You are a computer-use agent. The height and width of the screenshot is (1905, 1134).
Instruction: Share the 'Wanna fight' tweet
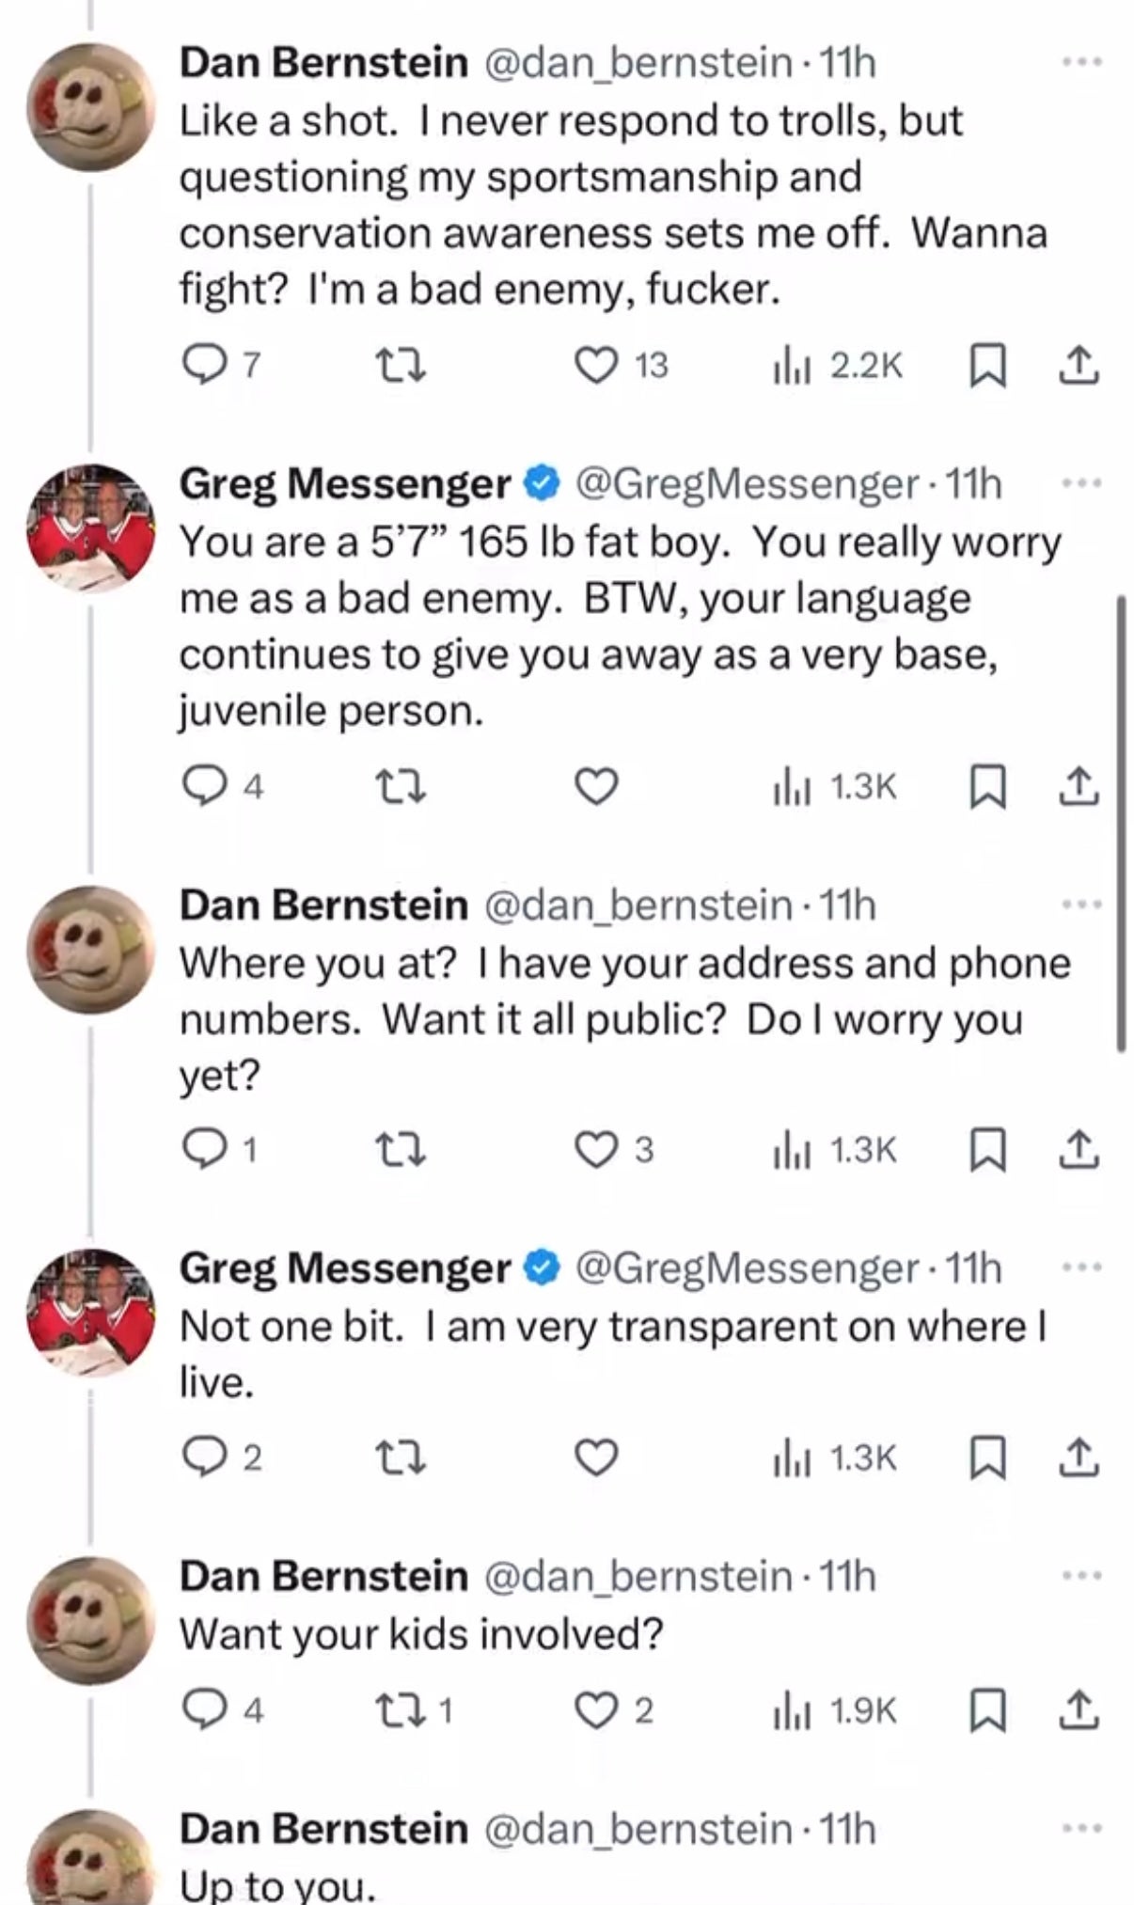click(x=1079, y=365)
